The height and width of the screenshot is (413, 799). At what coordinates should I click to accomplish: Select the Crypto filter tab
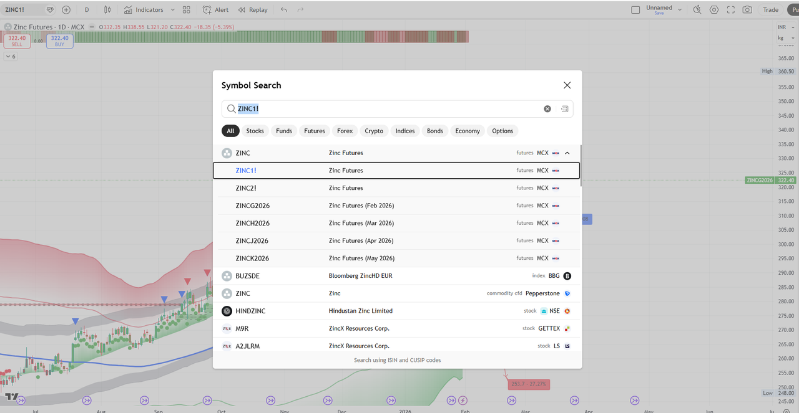[x=374, y=131]
